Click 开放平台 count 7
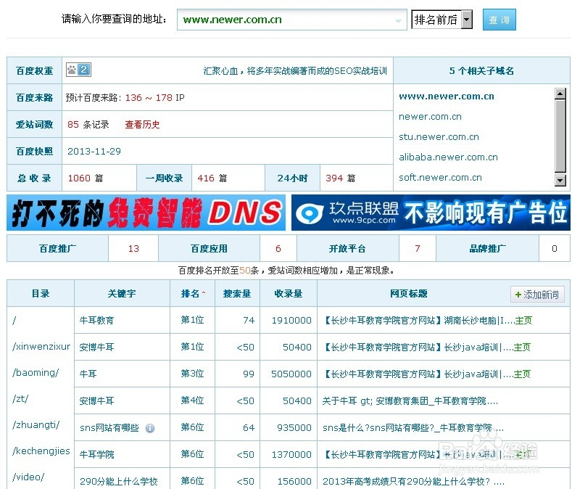The width and height of the screenshot is (572, 489). tap(418, 249)
